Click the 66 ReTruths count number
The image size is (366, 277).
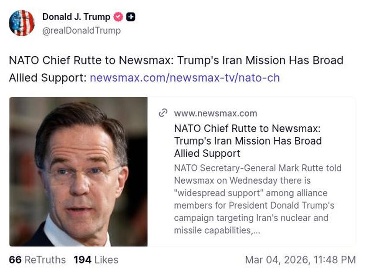15,260
